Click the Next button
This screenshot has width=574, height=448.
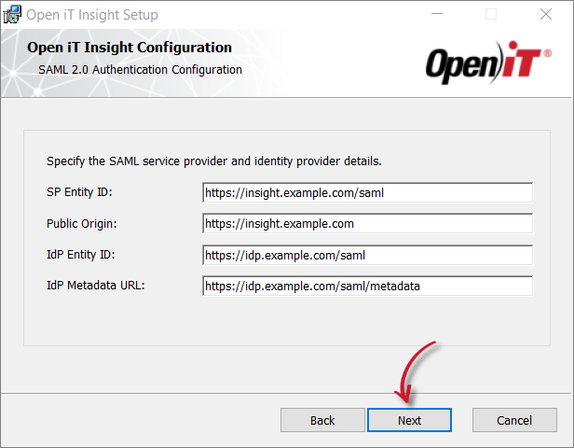[409, 420]
